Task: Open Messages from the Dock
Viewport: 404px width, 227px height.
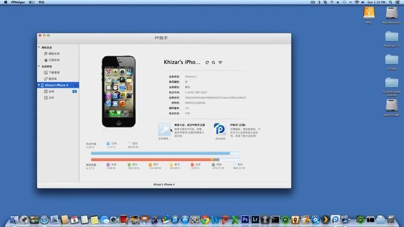Action: (104, 220)
